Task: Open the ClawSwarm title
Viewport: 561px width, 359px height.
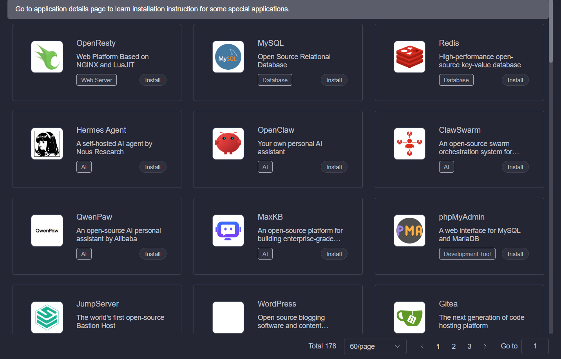Action: tap(460, 130)
